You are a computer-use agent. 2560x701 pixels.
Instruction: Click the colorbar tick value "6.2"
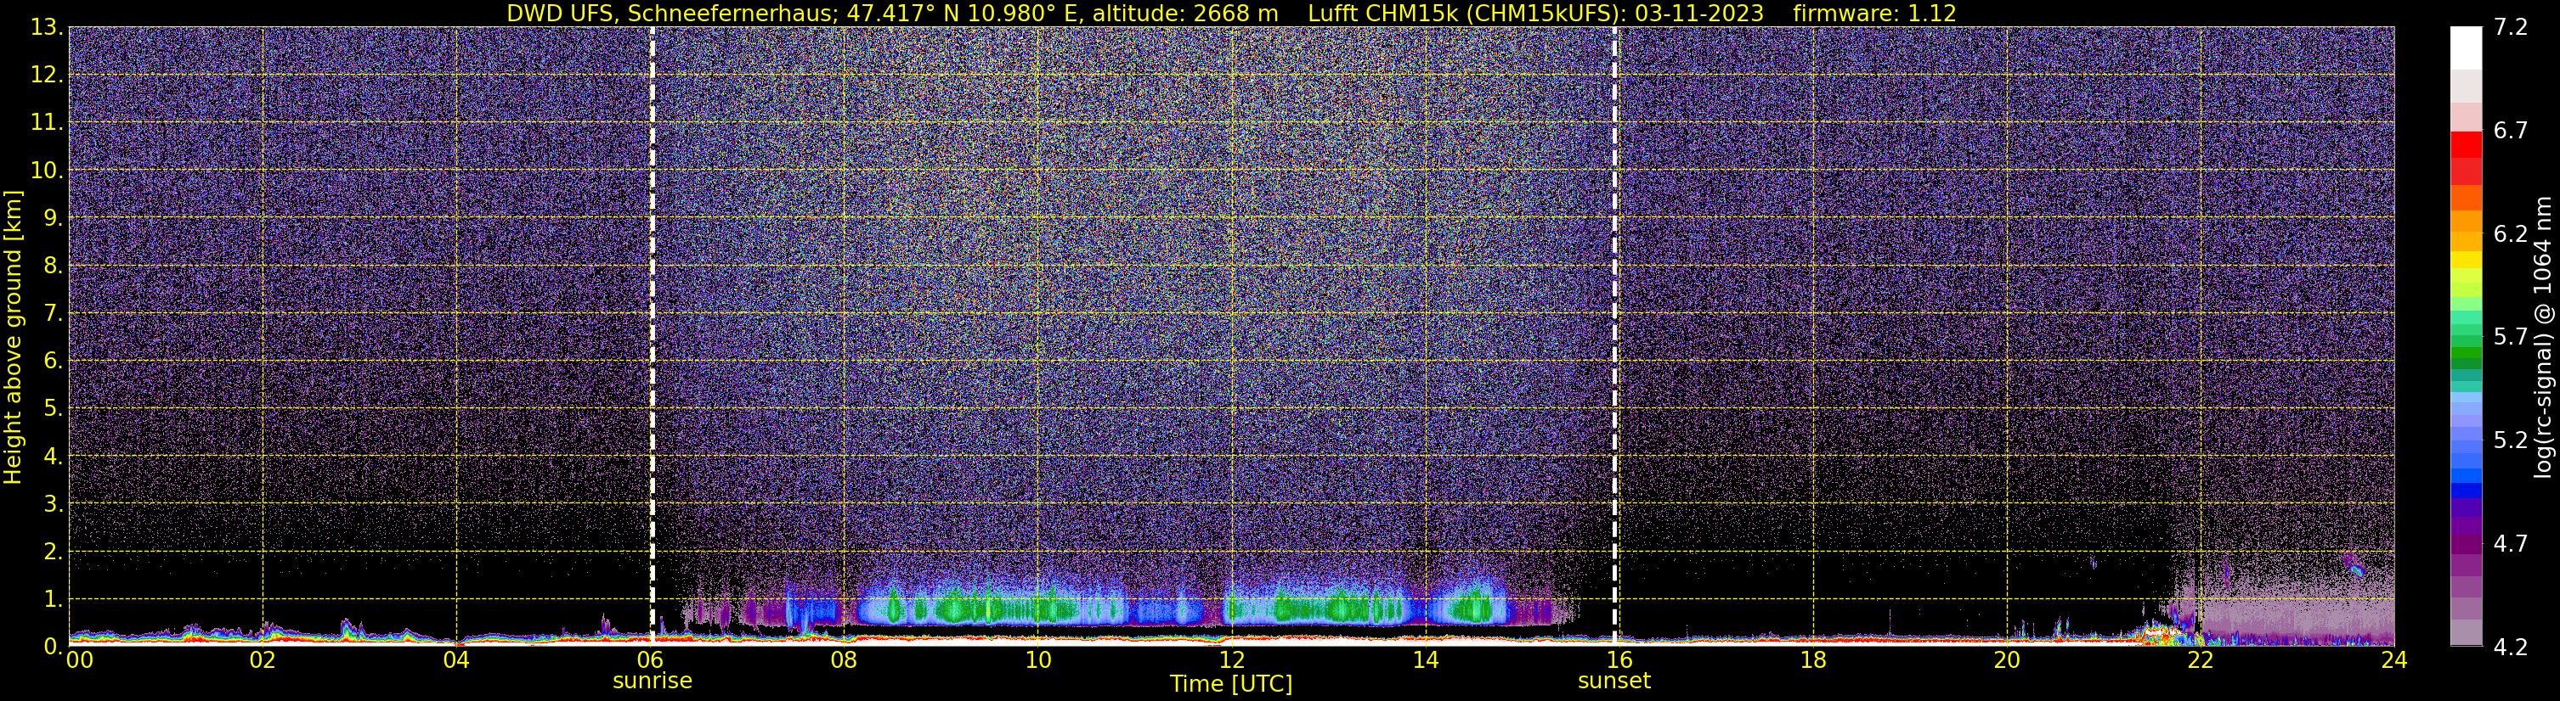[x=2509, y=234]
